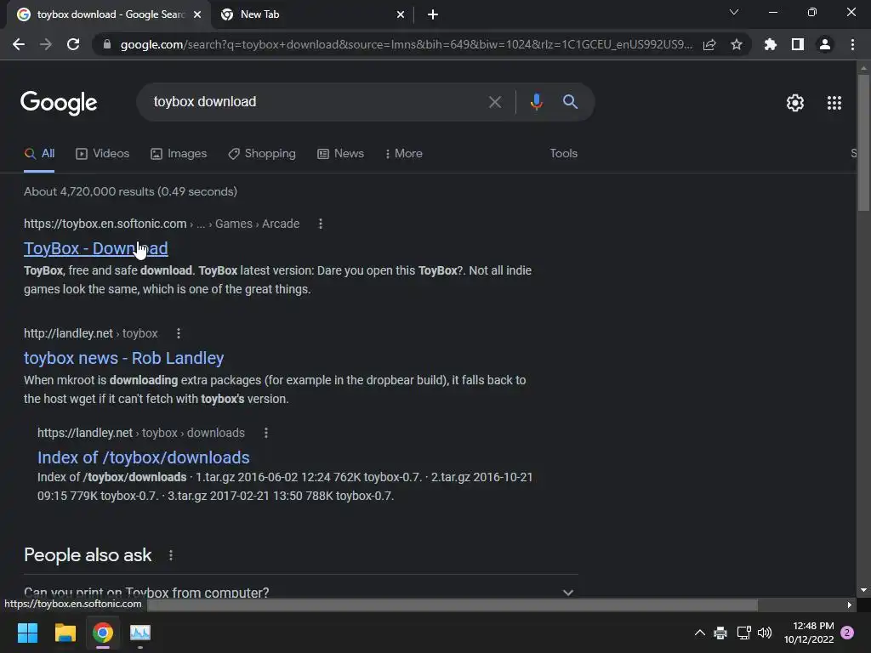Expand 'Can you print on Toybox' question
This screenshot has height=653, width=871.
coord(567,593)
